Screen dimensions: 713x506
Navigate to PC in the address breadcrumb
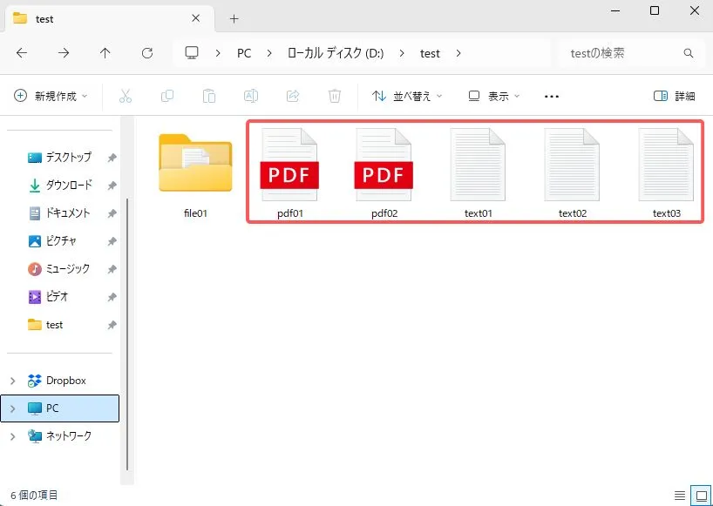[x=244, y=53]
